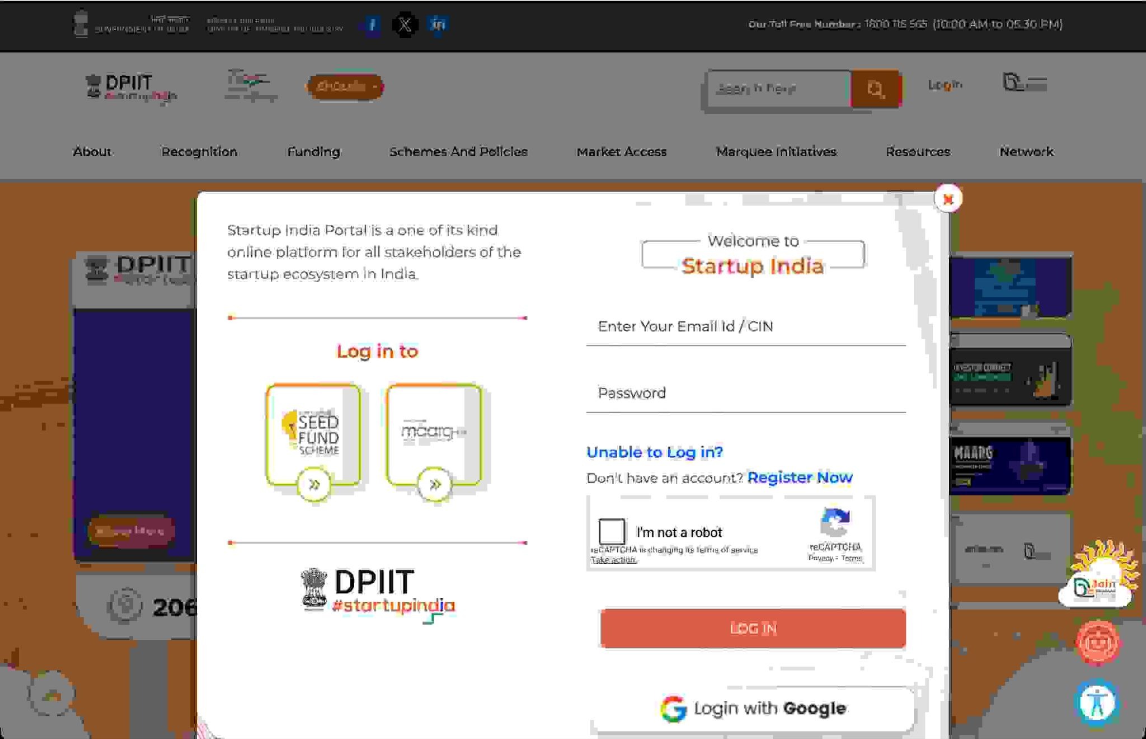Viewport: 1146px width, 739px height.
Task: Expand the orange dropdown beside the logos
Action: click(345, 87)
